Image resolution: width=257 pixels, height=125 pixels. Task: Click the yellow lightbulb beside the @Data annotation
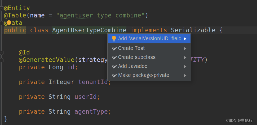pyautogui.click(x=9, y=23)
